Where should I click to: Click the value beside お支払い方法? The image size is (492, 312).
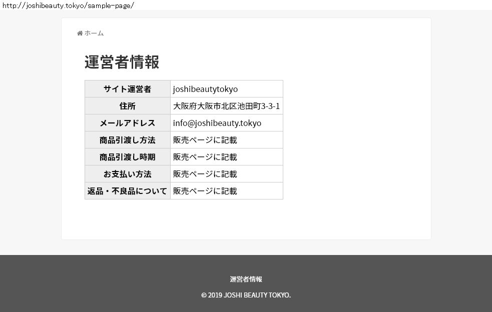(205, 174)
